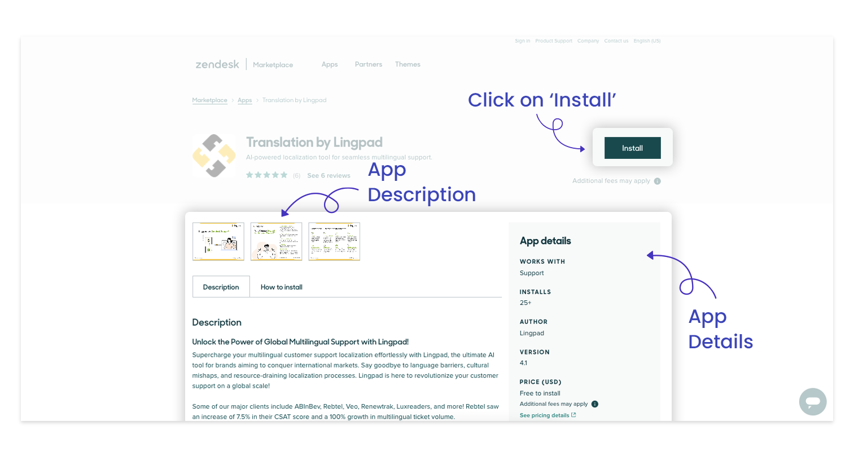Click the Translation by Lingpad breadcrumb text
Screen dimensions: 854x457
pyautogui.click(x=294, y=100)
